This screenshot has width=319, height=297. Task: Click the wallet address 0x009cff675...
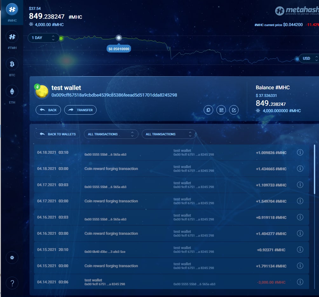tap(114, 95)
